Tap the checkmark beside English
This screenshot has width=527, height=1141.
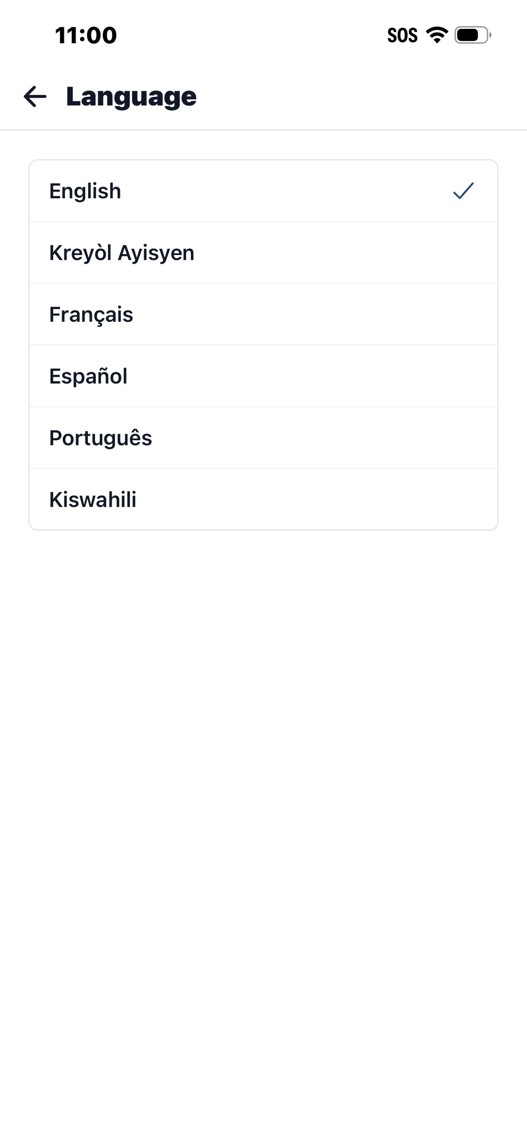click(x=463, y=191)
